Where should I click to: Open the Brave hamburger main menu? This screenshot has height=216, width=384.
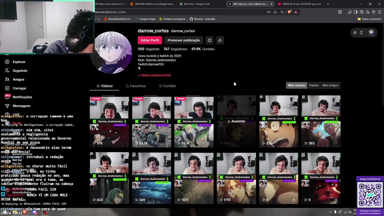[x=379, y=12]
